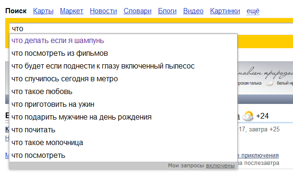Open the 'приключения' link on the right

click(260, 155)
